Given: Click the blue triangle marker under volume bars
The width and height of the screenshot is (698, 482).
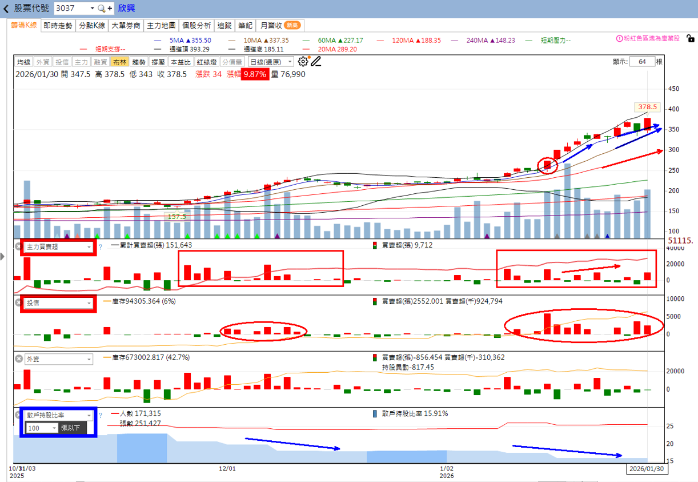Looking at the screenshot, I should (608, 236).
